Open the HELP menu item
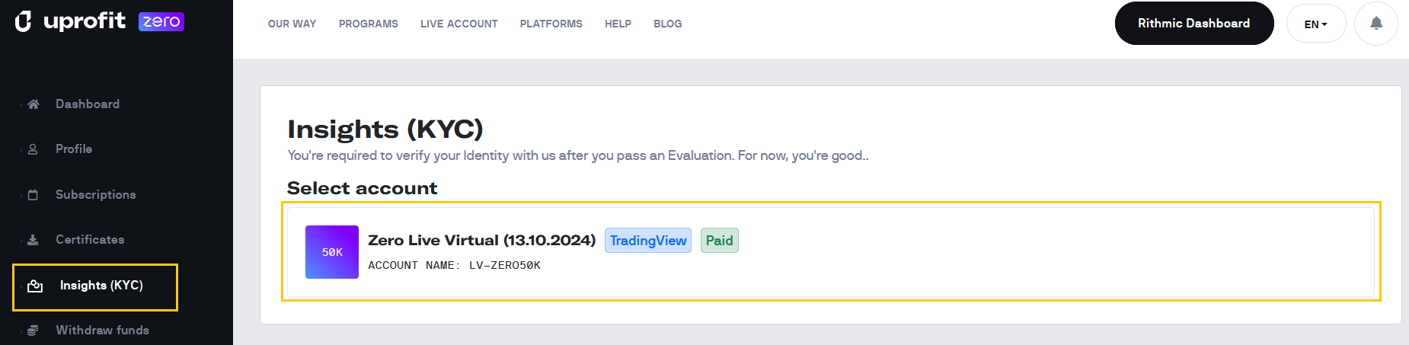 coord(618,24)
